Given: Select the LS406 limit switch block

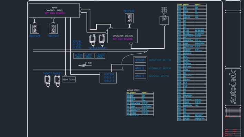Looking at the screenshot, I should point(78,56).
